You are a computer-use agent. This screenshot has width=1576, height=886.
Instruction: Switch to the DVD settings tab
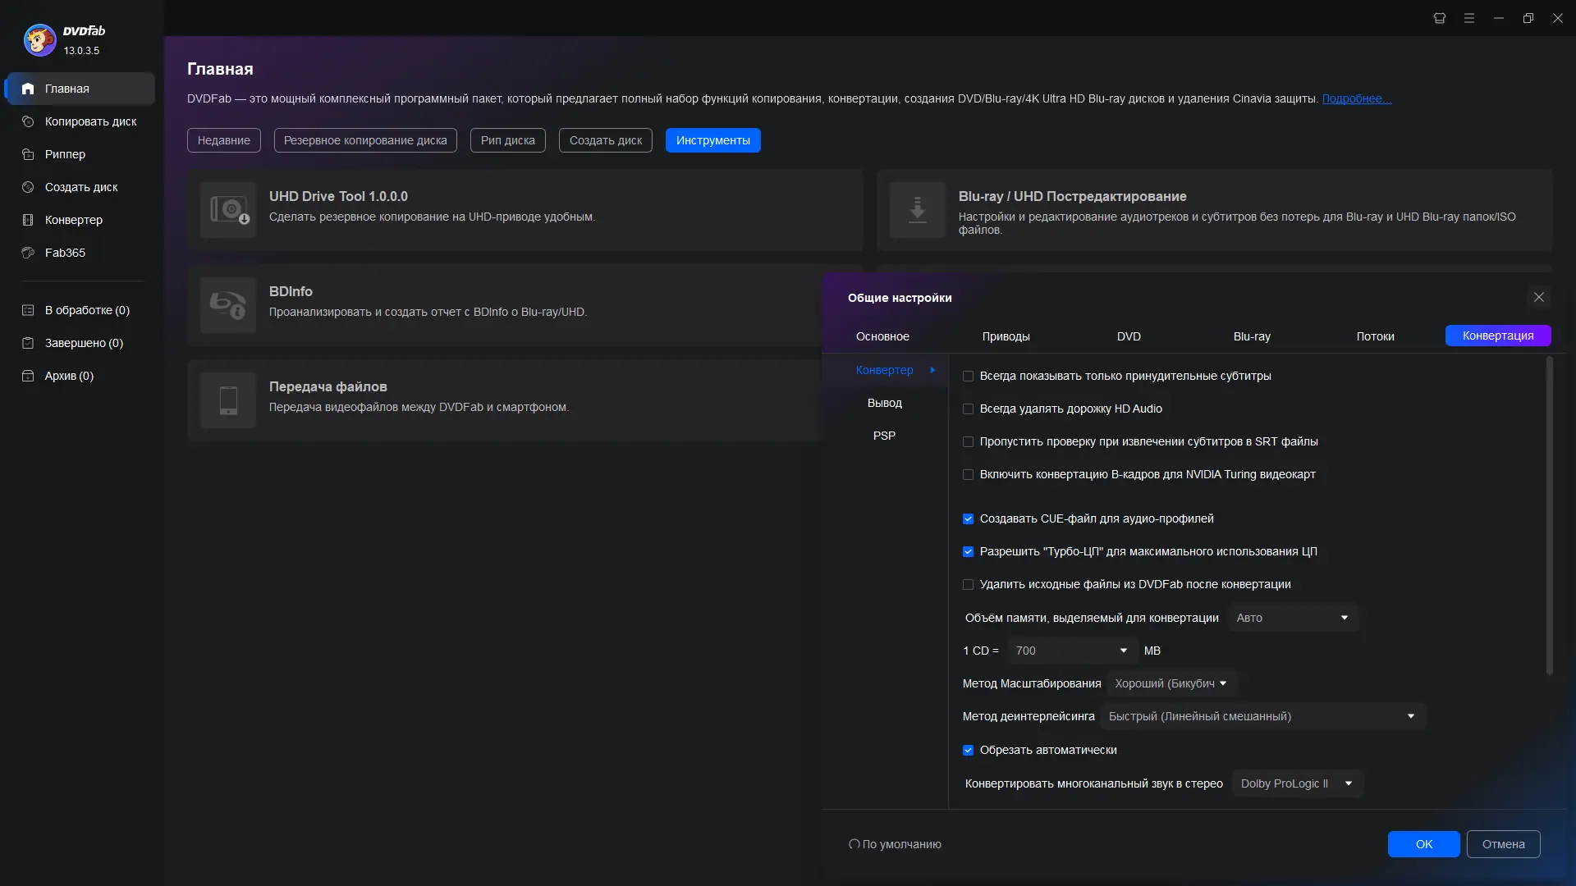[1129, 336]
